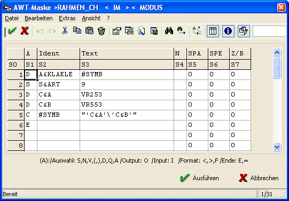Open the Datei menu
The height and width of the screenshot is (201, 289).
12,18
